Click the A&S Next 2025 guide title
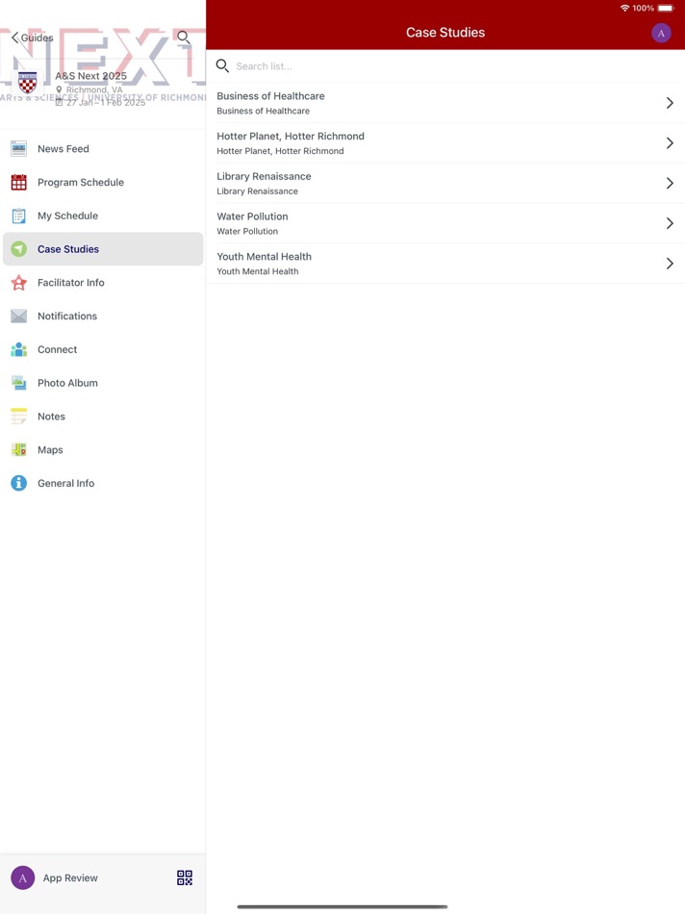685x914 pixels. point(91,76)
